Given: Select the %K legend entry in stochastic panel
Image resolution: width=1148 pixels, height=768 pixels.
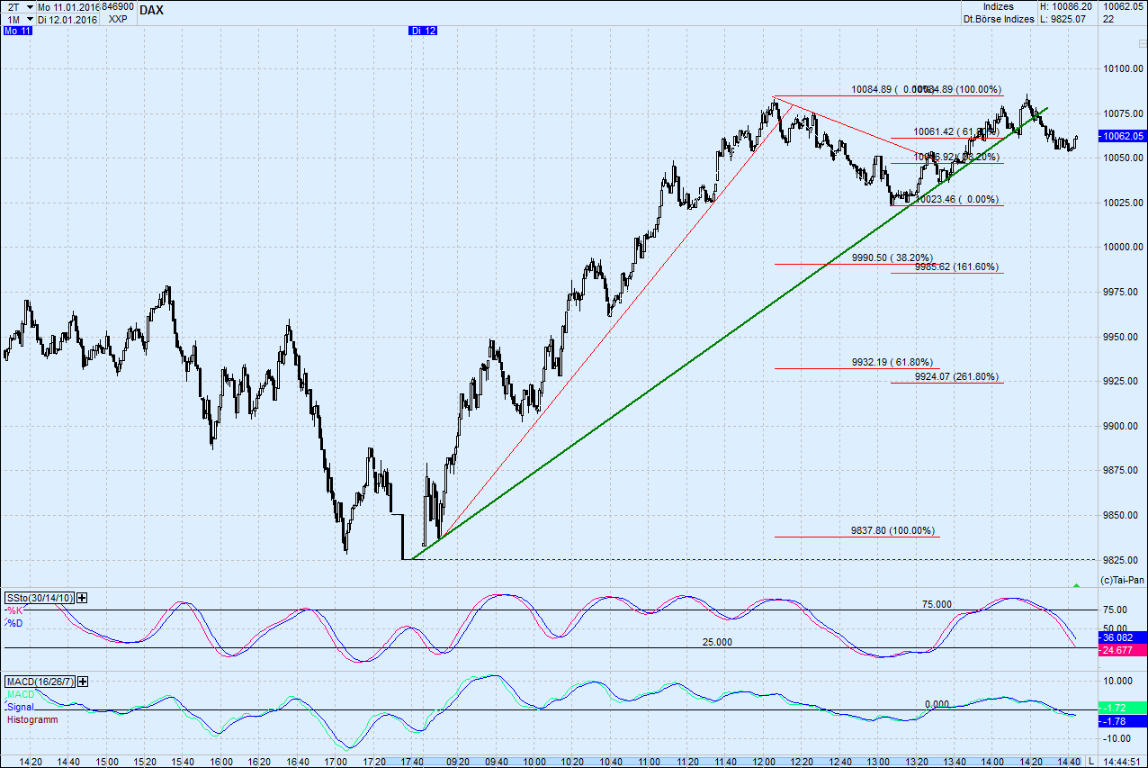Looking at the screenshot, I should 13,610.
